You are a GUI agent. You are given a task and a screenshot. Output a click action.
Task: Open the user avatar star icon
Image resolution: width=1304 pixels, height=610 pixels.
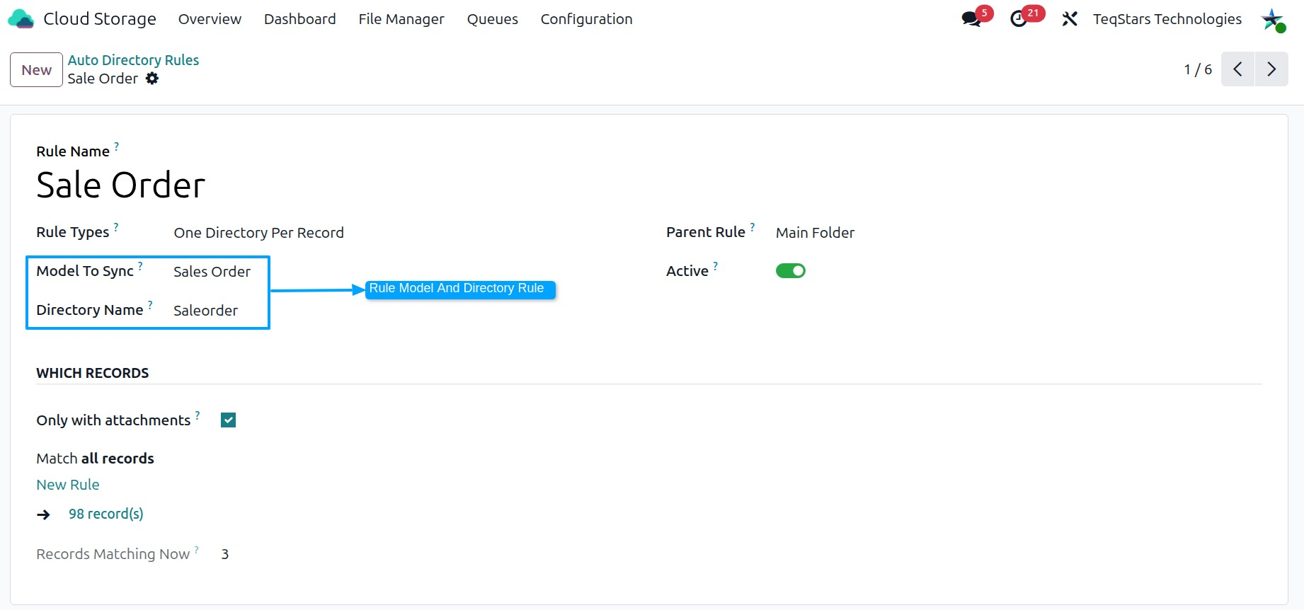click(x=1272, y=19)
